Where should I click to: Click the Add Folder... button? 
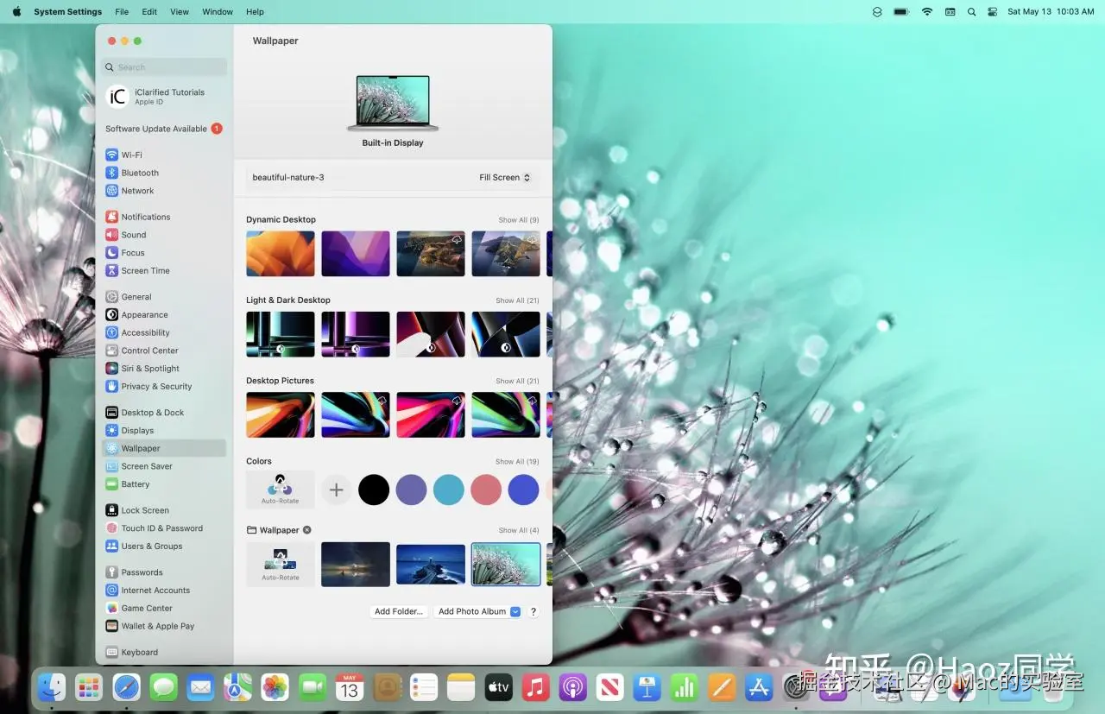399,611
